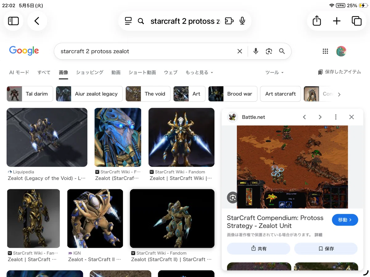Open a new tab with plus icon
The height and width of the screenshot is (277, 370).
(x=337, y=21)
